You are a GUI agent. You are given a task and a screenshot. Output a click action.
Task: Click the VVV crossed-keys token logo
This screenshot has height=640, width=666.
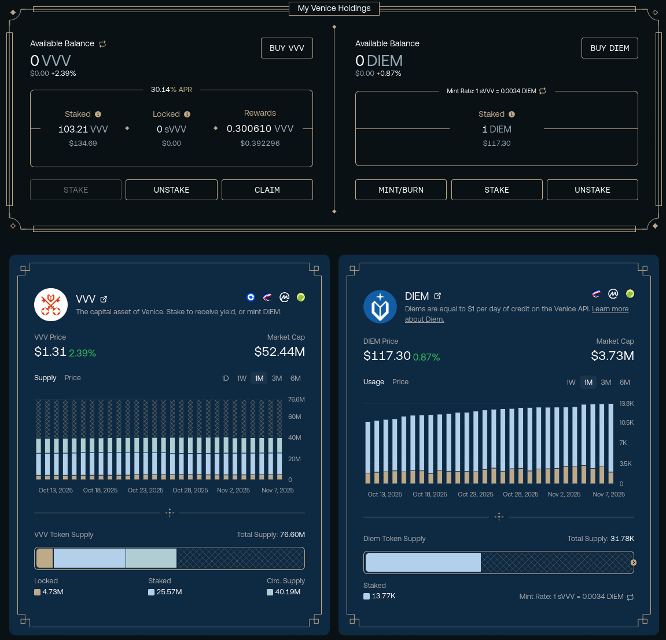(x=50, y=304)
